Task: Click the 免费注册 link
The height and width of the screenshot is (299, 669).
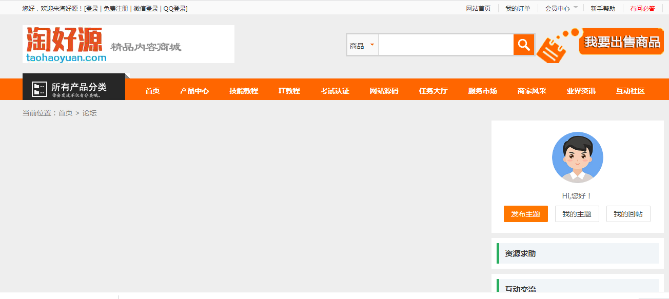Action: pos(115,8)
